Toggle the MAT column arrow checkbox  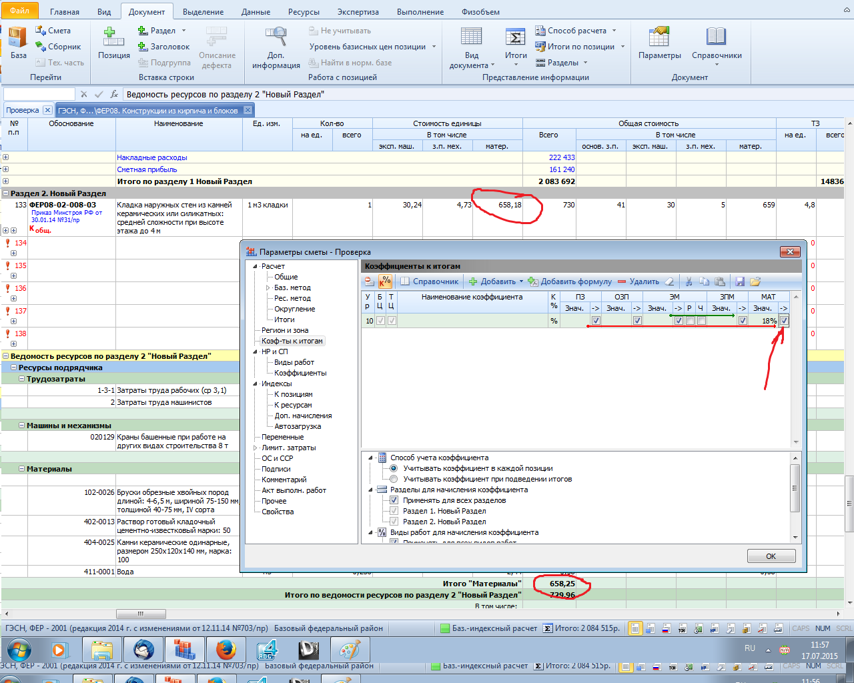[784, 321]
